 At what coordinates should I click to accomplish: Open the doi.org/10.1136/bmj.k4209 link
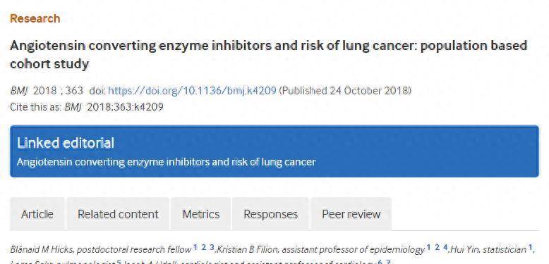click(192, 91)
